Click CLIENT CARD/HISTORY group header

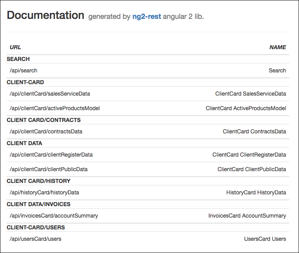click(38, 181)
